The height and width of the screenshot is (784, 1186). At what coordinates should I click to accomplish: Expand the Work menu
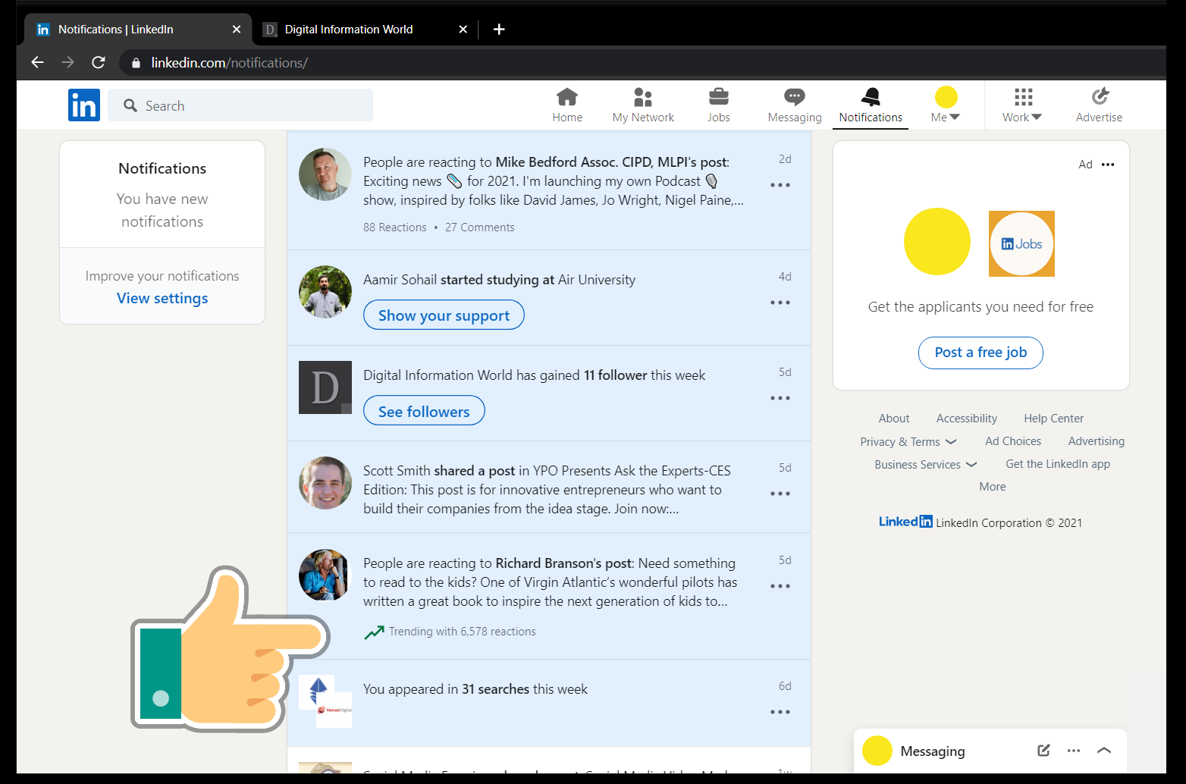coord(1021,105)
